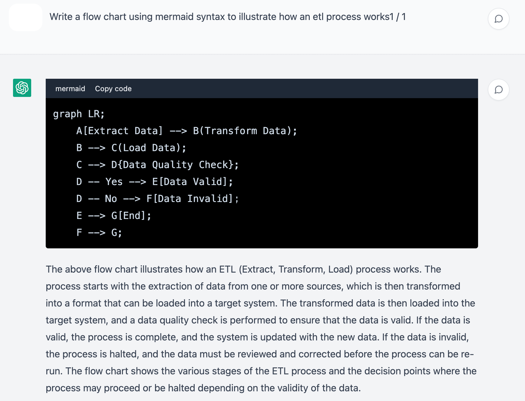The height and width of the screenshot is (401, 525).
Task: Click the blank user avatar square
Action: [x=26, y=17]
